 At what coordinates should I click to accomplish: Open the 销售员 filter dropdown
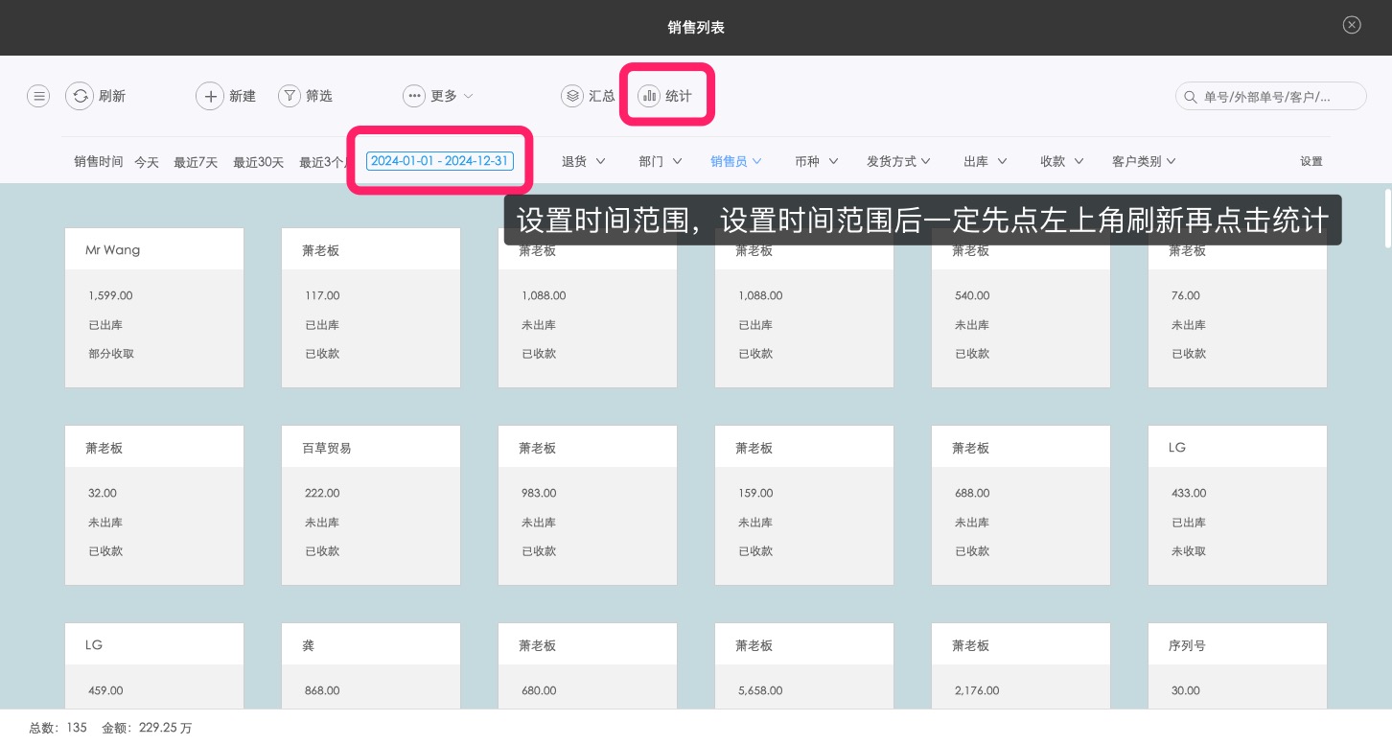tap(736, 161)
